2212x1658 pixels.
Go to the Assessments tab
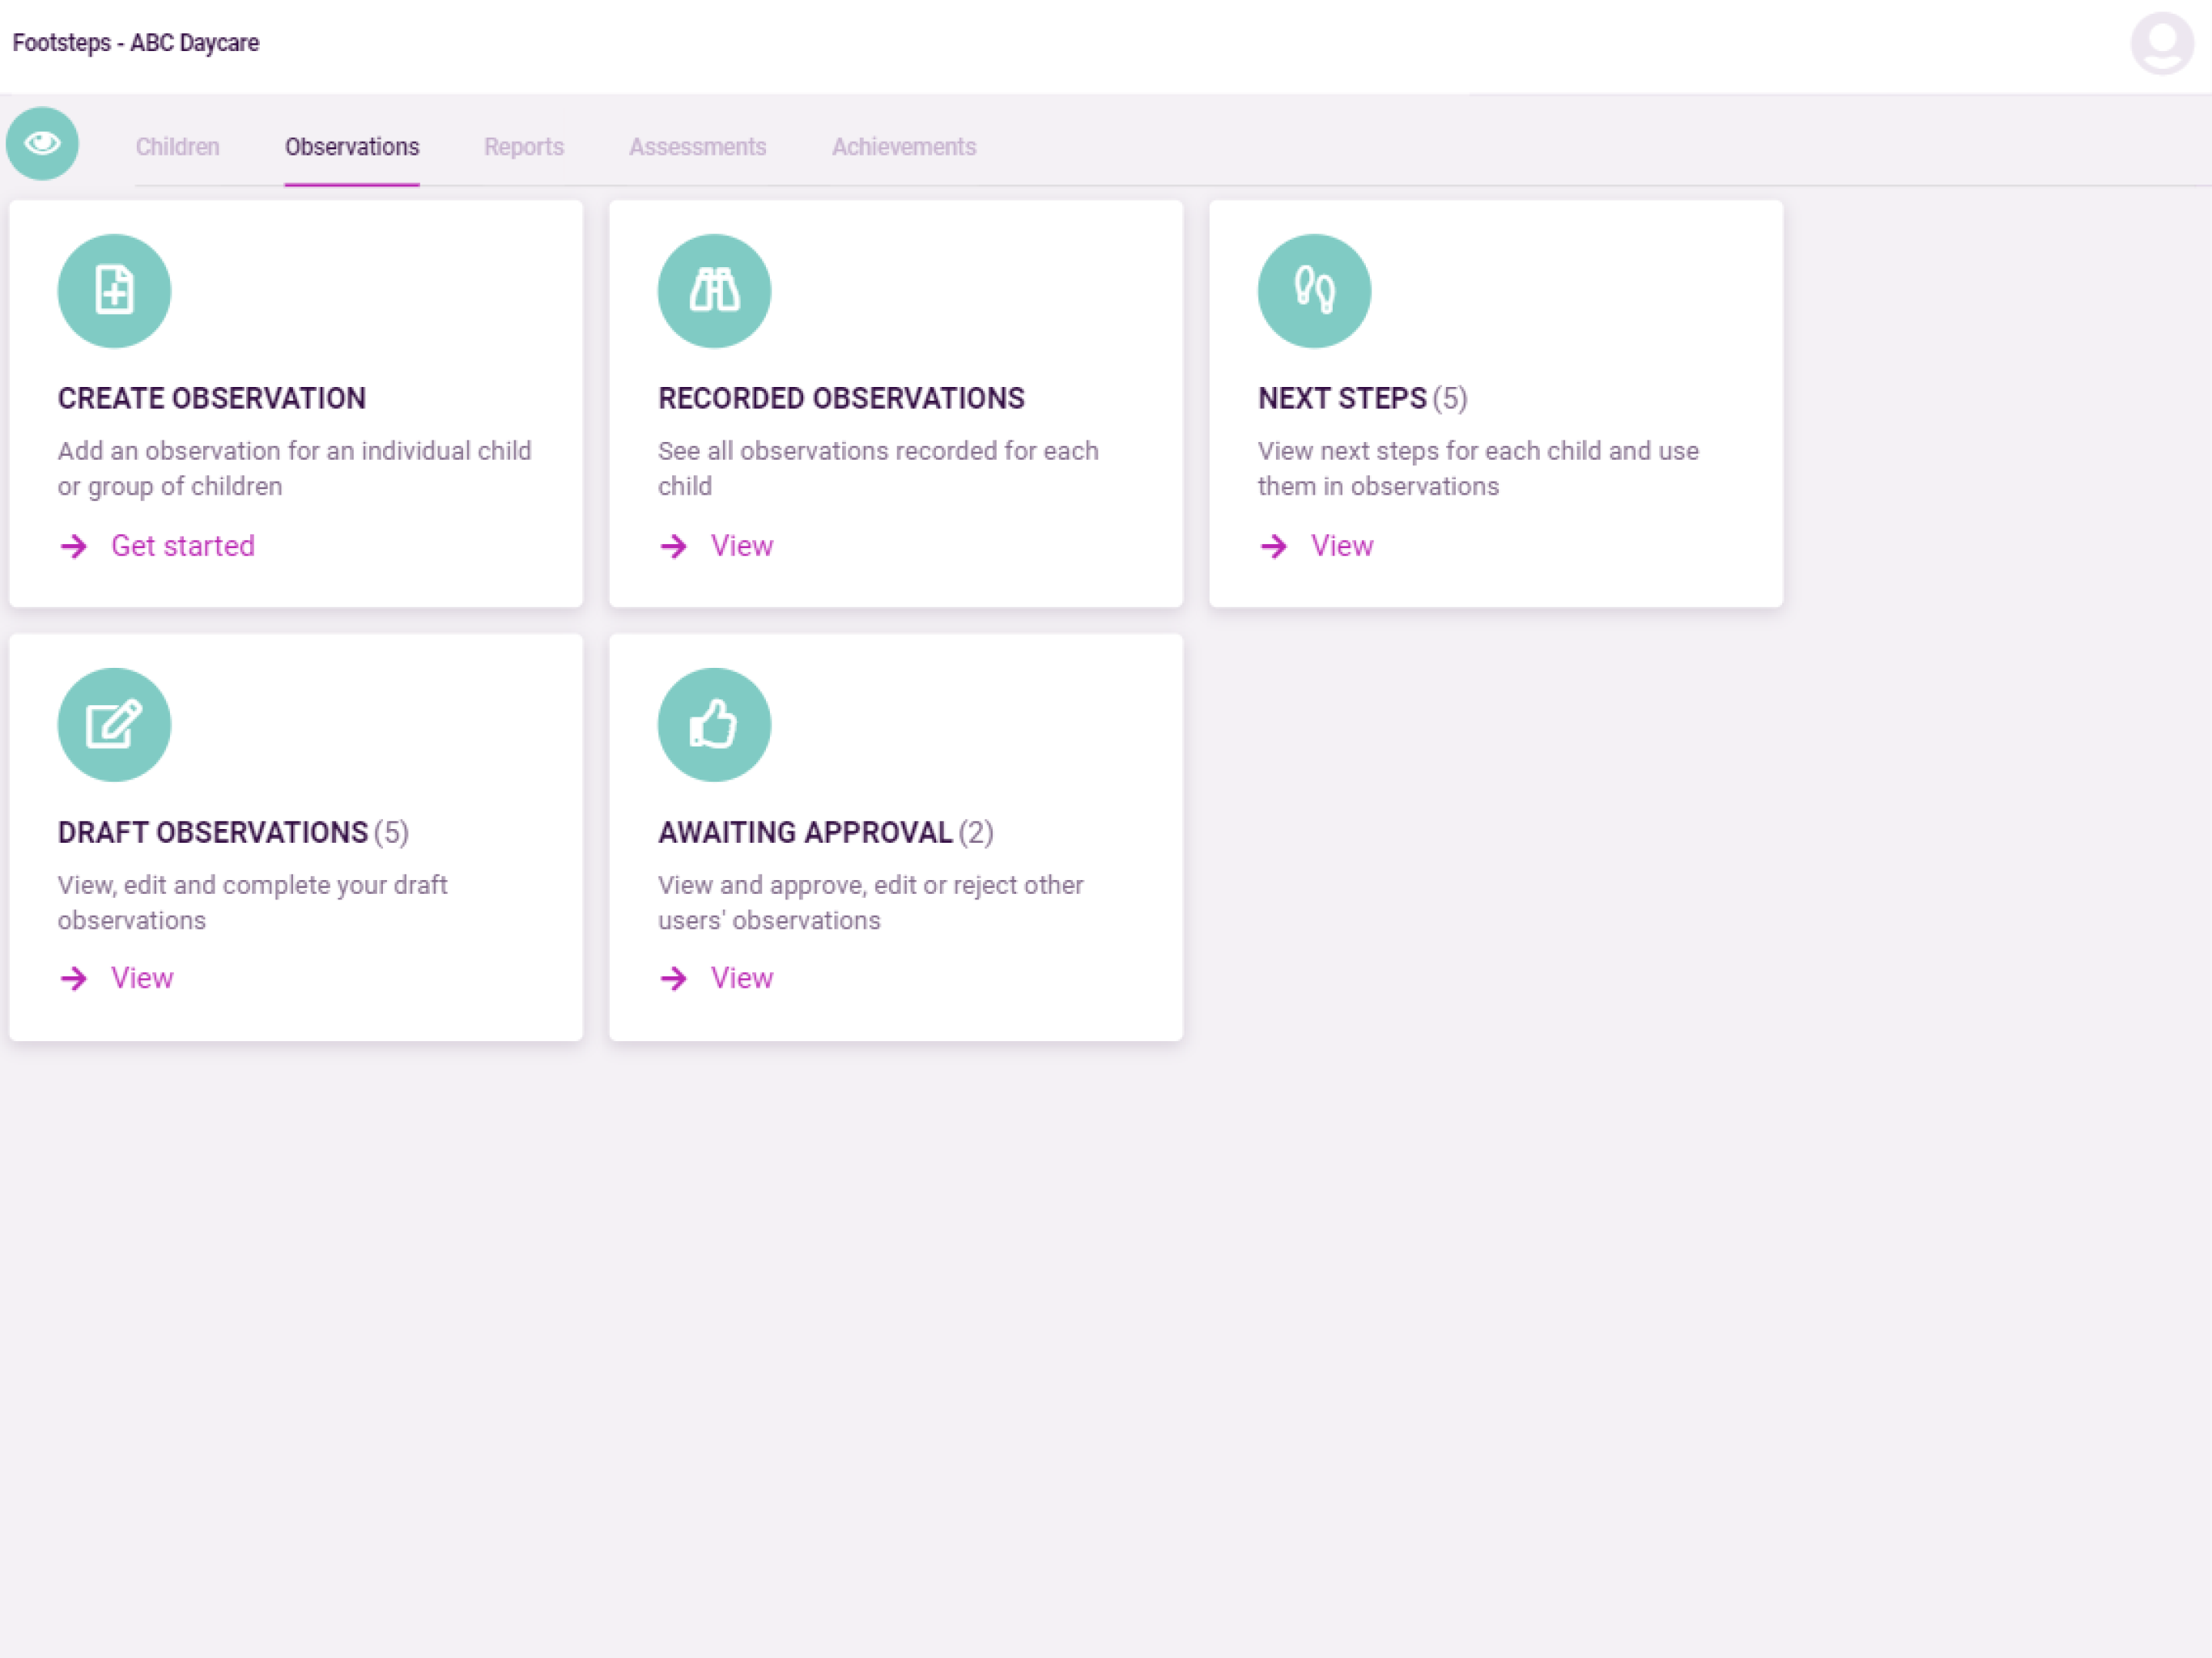[x=698, y=147]
